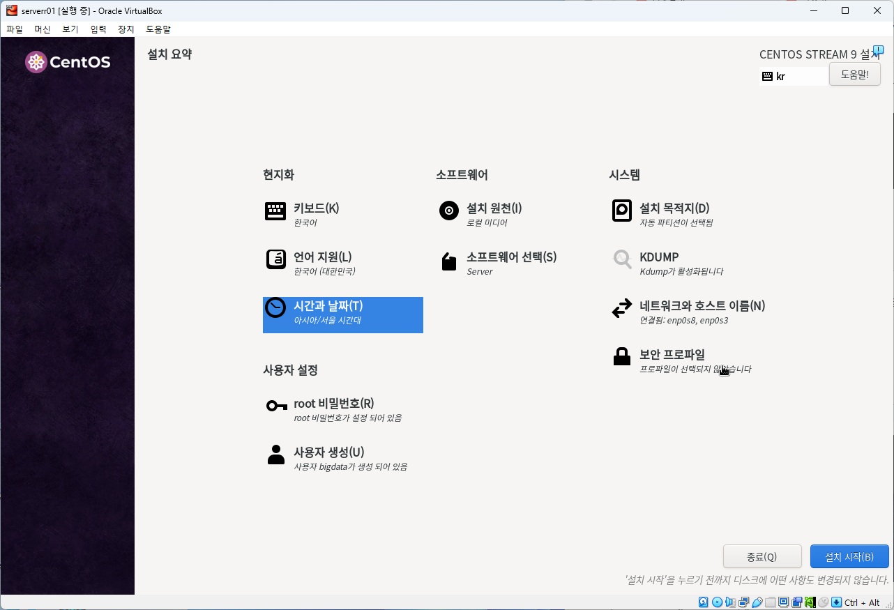Click '프로파일이 선택되지 않았습니다' text
The height and width of the screenshot is (610, 894).
tap(695, 369)
